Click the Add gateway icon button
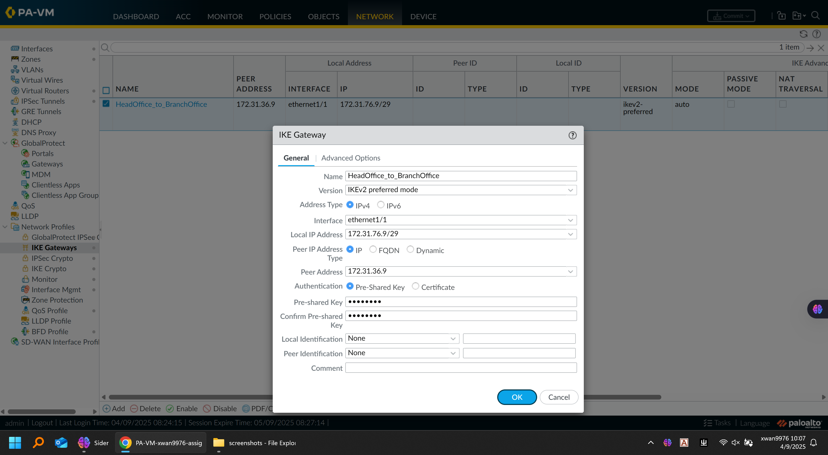Screen dimensions: 828x455 pos(106,408)
